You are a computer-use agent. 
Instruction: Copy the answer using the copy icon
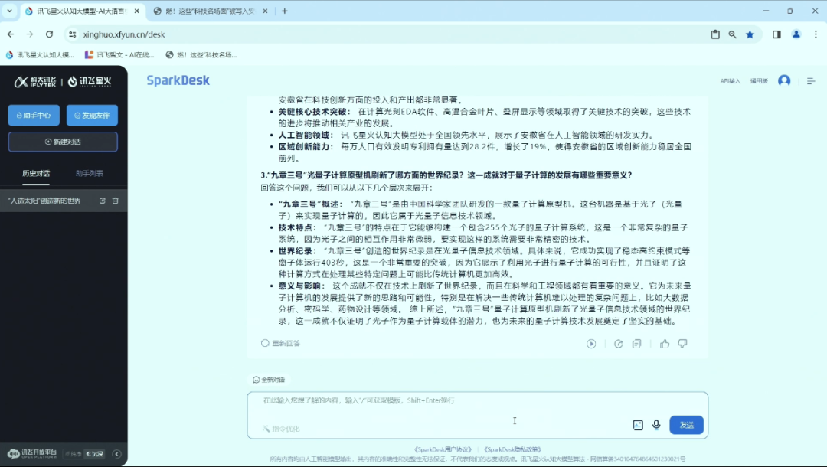(636, 344)
